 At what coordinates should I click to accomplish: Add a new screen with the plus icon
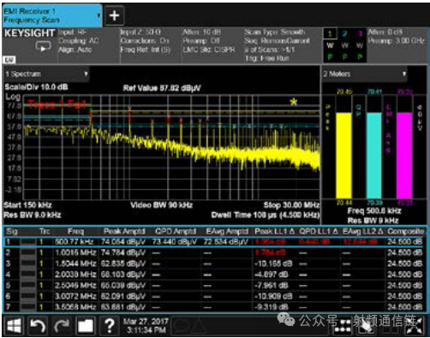point(115,15)
